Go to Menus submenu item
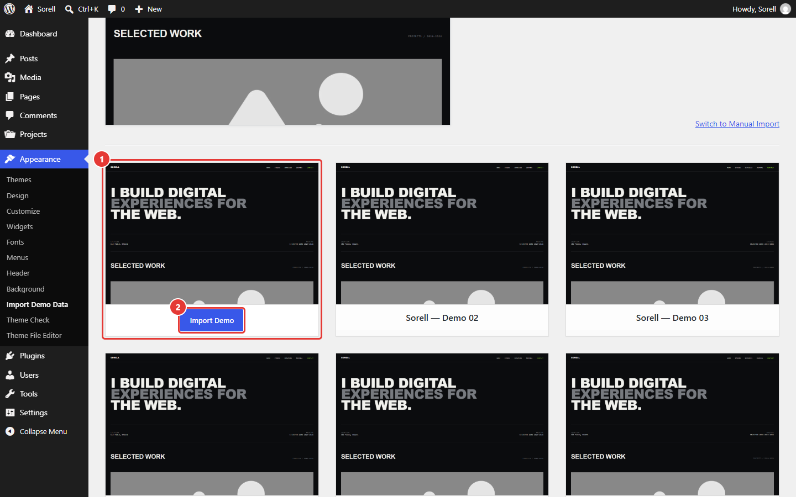This screenshot has width=796, height=497. pos(17,257)
